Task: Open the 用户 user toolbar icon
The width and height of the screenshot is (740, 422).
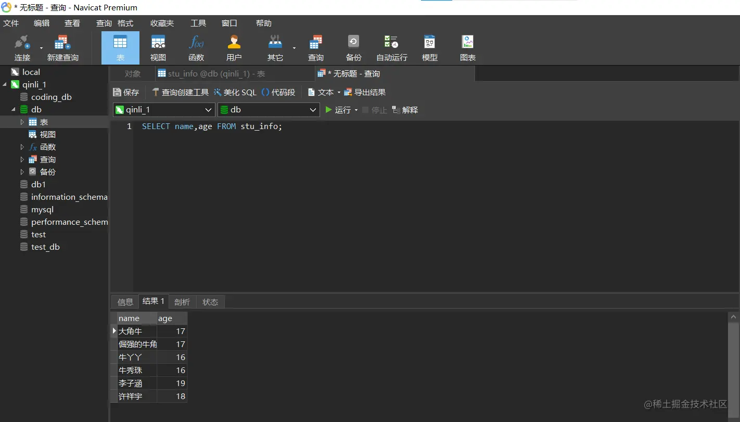Action: point(234,47)
